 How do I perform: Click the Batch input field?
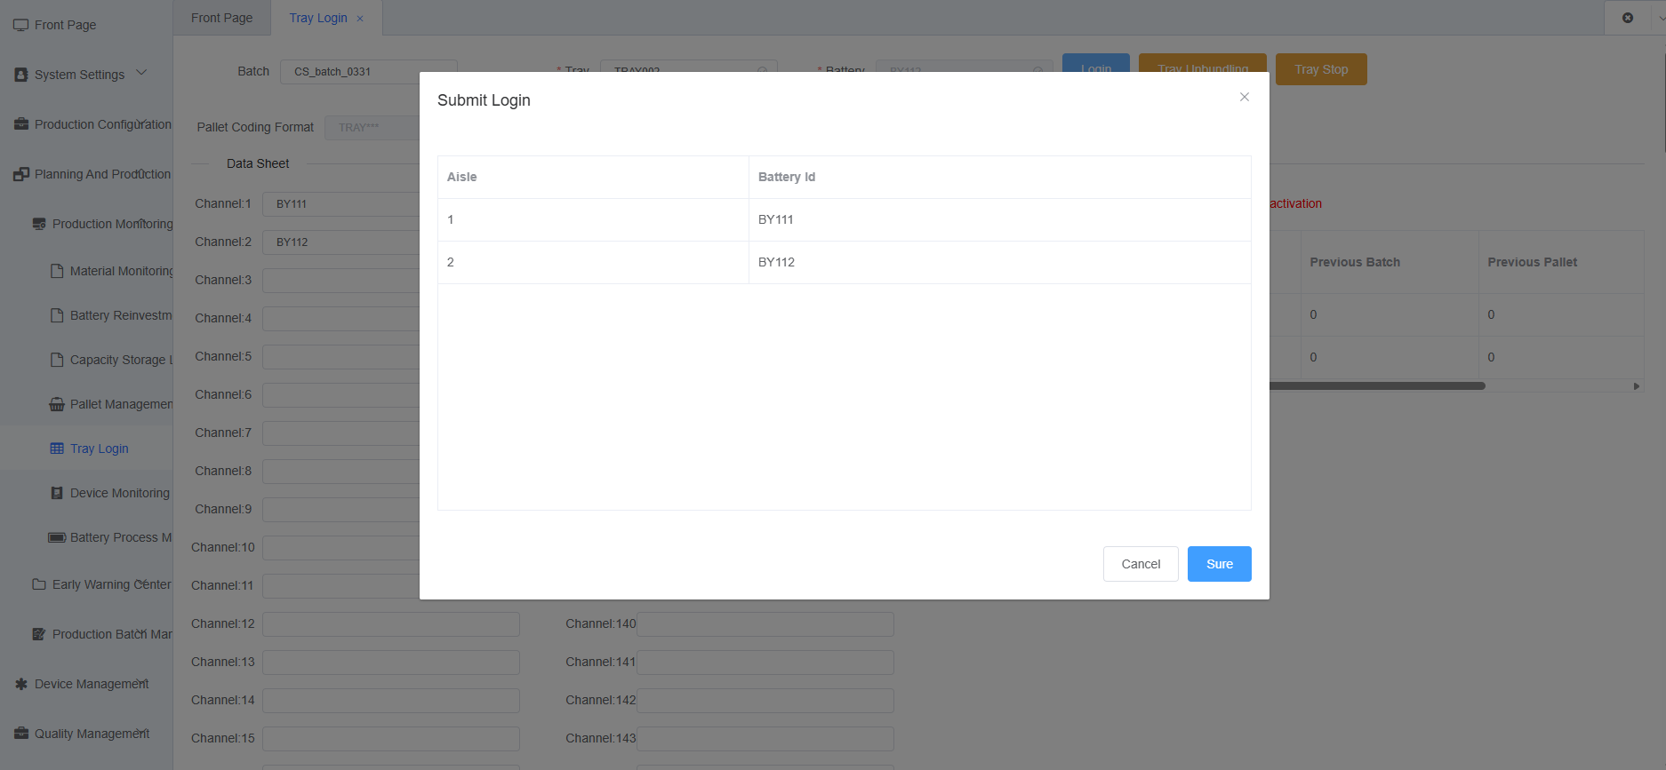click(x=368, y=71)
